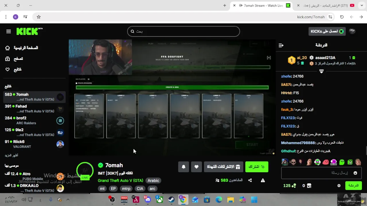Click gifter asaad213A in leaderboard
The image size is (367, 206).
tap(325, 58)
